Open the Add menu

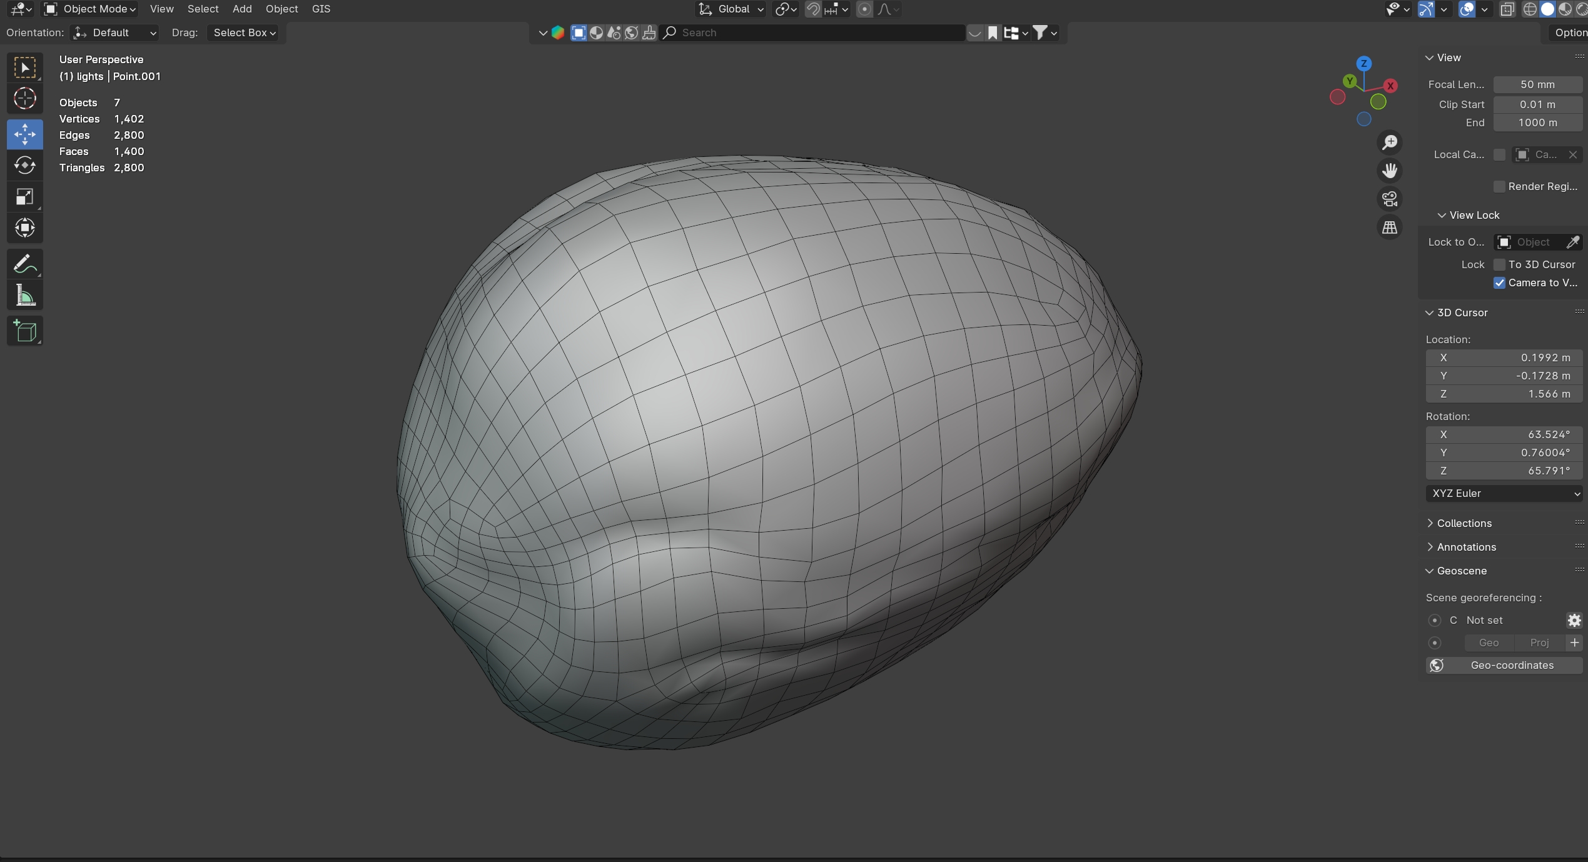pyautogui.click(x=242, y=9)
